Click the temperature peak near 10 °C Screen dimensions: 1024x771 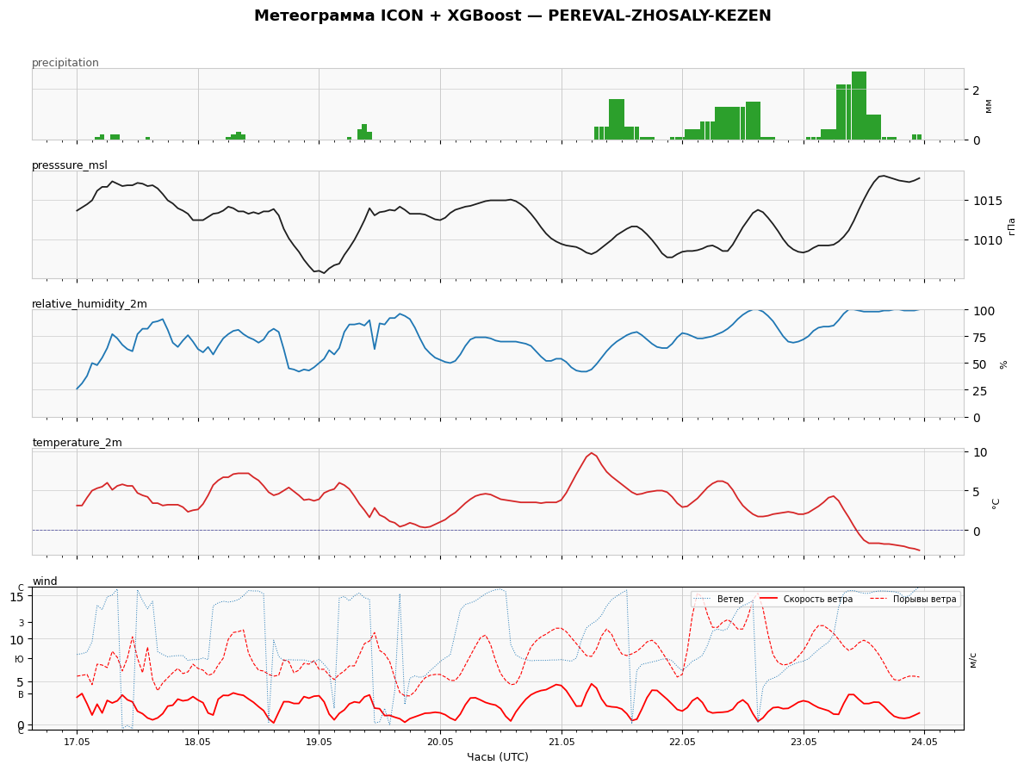point(591,453)
